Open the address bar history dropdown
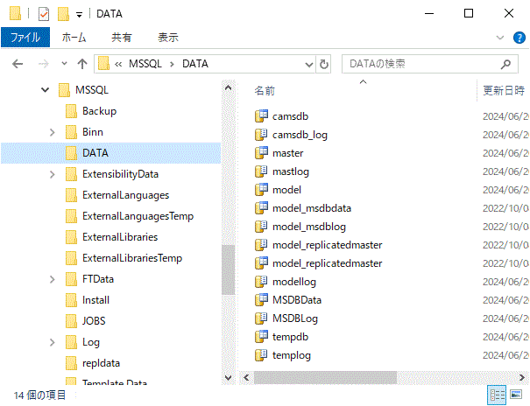530x406 pixels. click(309, 64)
